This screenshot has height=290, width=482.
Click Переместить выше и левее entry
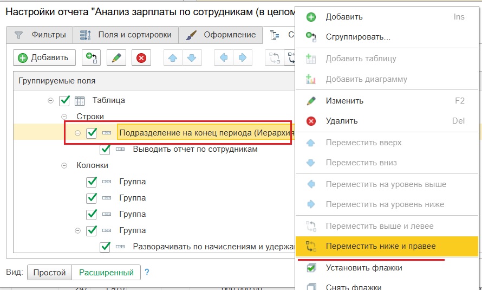(387, 227)
